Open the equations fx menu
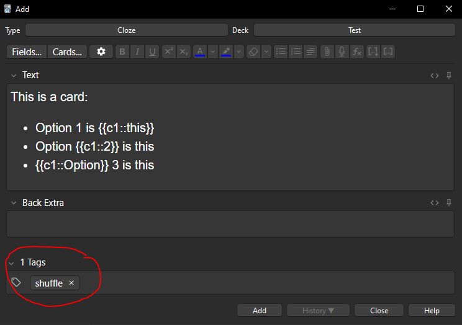This screenshot has height=325, width=462. [x=356, y=52]
